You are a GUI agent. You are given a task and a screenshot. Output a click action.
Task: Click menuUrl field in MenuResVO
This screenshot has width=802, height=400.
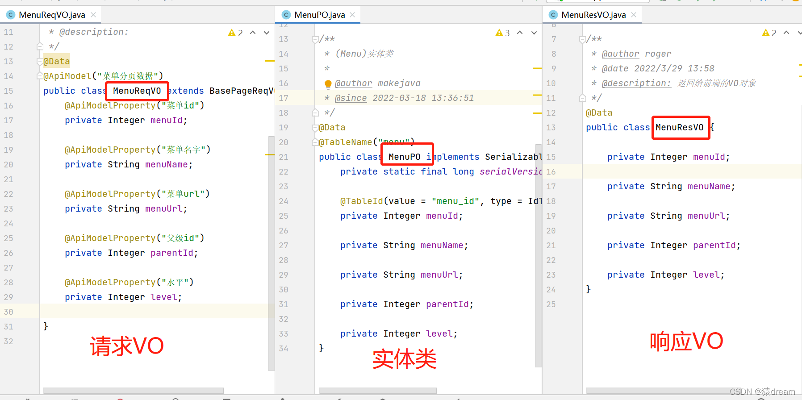[x=706, y=216]
